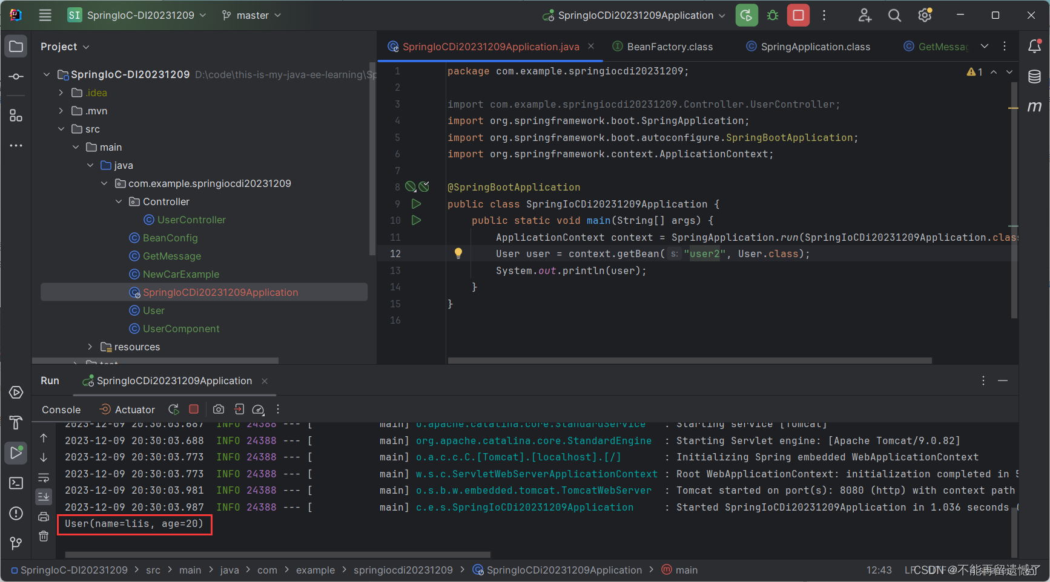
Task: Click the main method breadcrumb
Action: click(679, 570)
